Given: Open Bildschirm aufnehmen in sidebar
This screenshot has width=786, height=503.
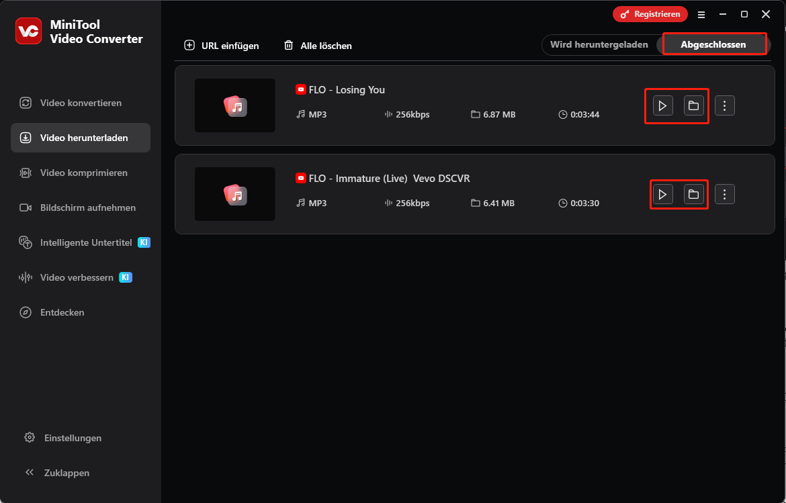Looking at the screenshot, I should tap(81, 208).
